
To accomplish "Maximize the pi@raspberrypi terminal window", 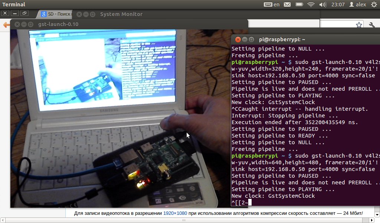I will [252, 39].
